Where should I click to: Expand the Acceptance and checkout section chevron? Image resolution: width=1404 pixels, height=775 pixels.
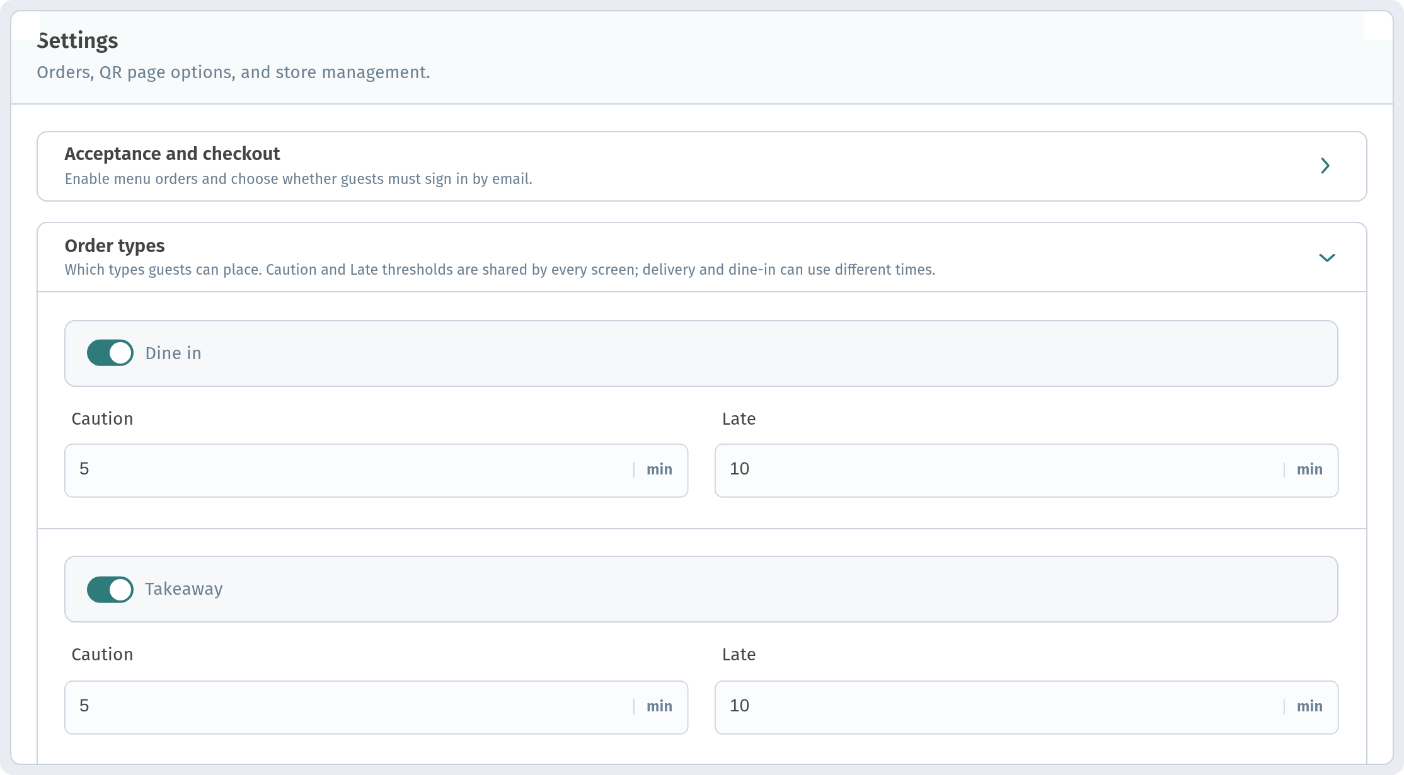pos(1325,166)
